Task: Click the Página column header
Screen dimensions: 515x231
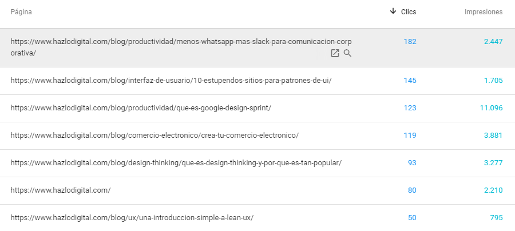Action: (x=21, y=12)
